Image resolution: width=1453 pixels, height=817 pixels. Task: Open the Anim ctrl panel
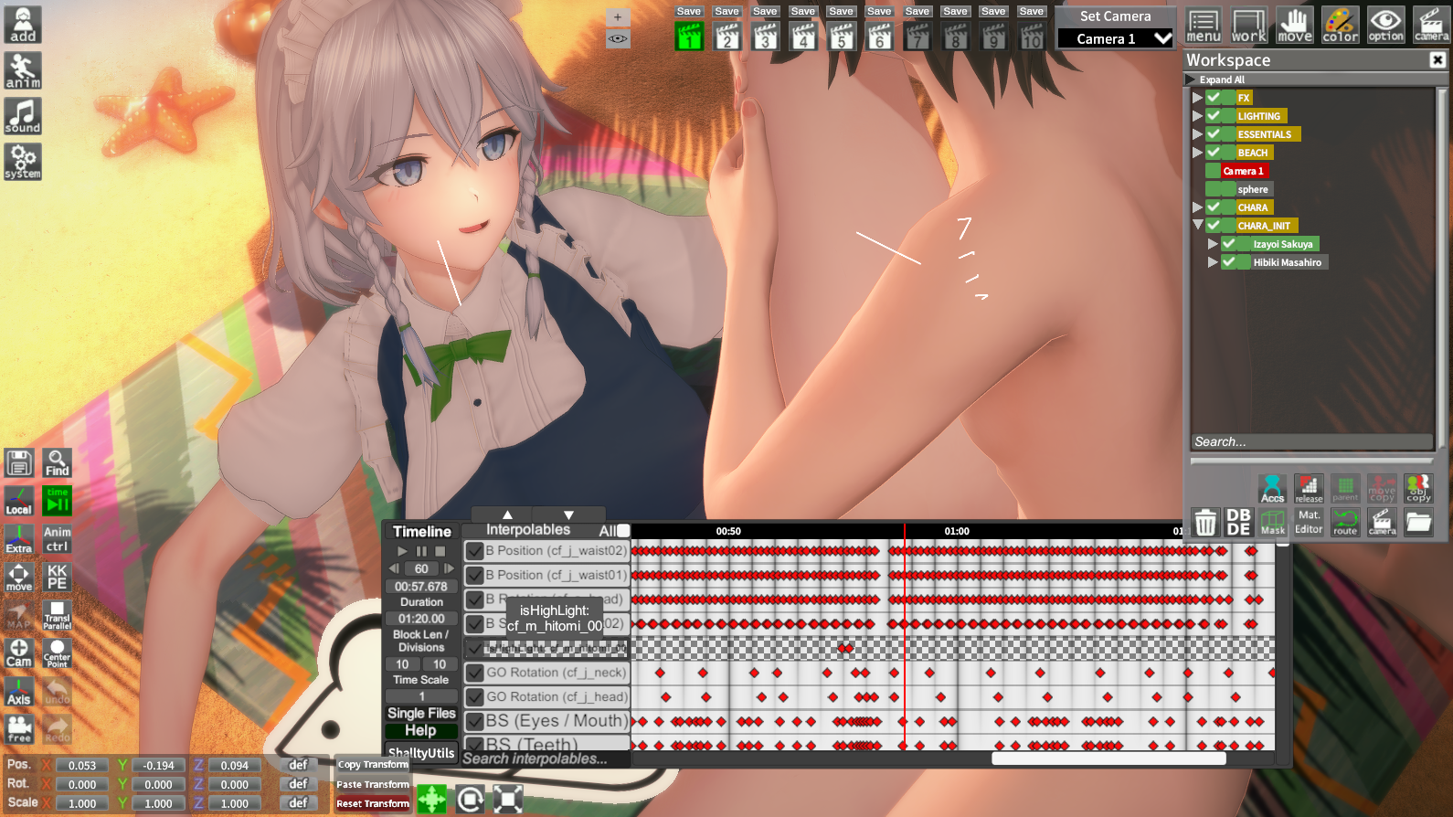tap(57, 539)
